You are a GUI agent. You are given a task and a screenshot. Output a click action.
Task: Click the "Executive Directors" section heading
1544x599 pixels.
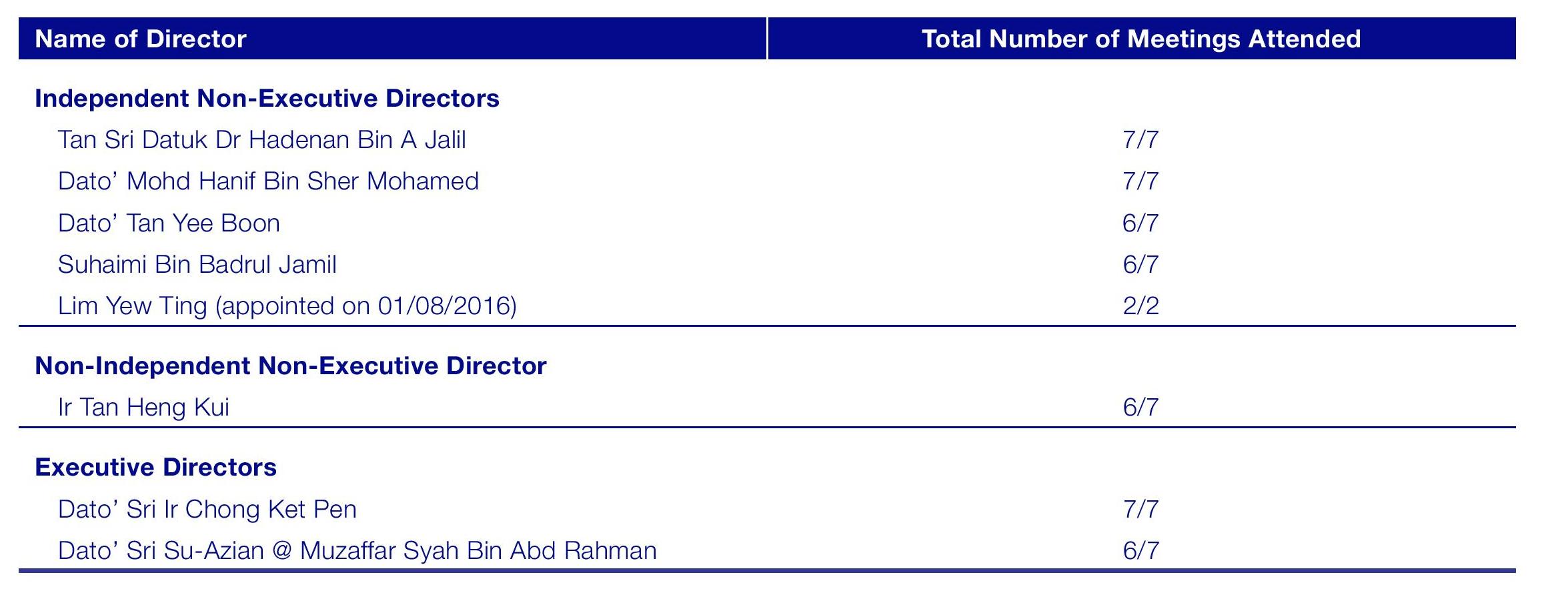point(155,468)
